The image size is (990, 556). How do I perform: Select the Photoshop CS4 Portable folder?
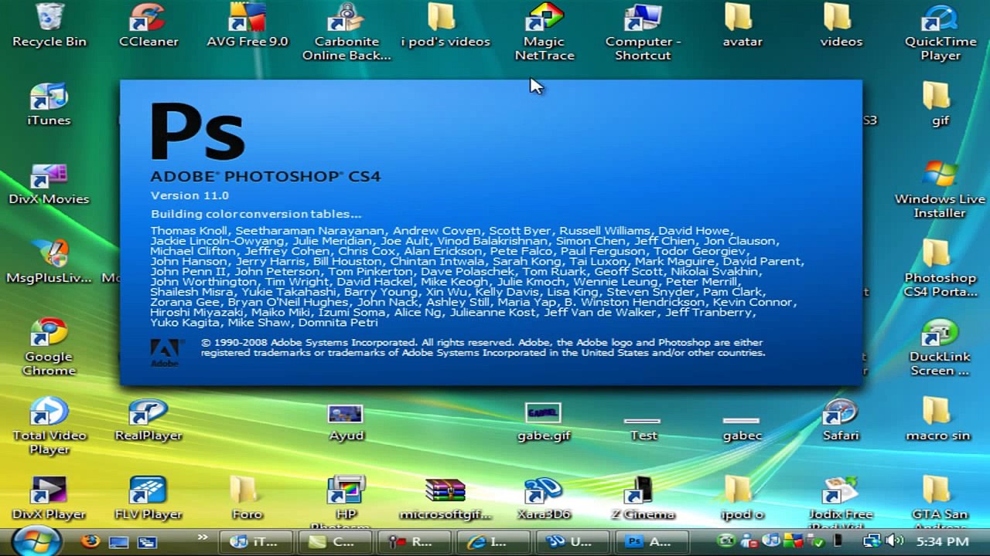coord(940,268)
